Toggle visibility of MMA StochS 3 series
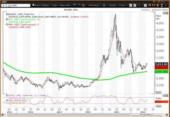Screen dimensions: 170x117 [x=7, y=100]
